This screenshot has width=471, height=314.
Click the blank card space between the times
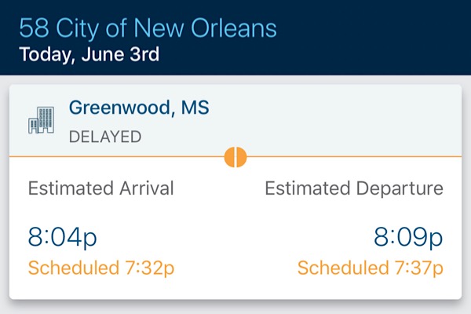click(235, 235)
